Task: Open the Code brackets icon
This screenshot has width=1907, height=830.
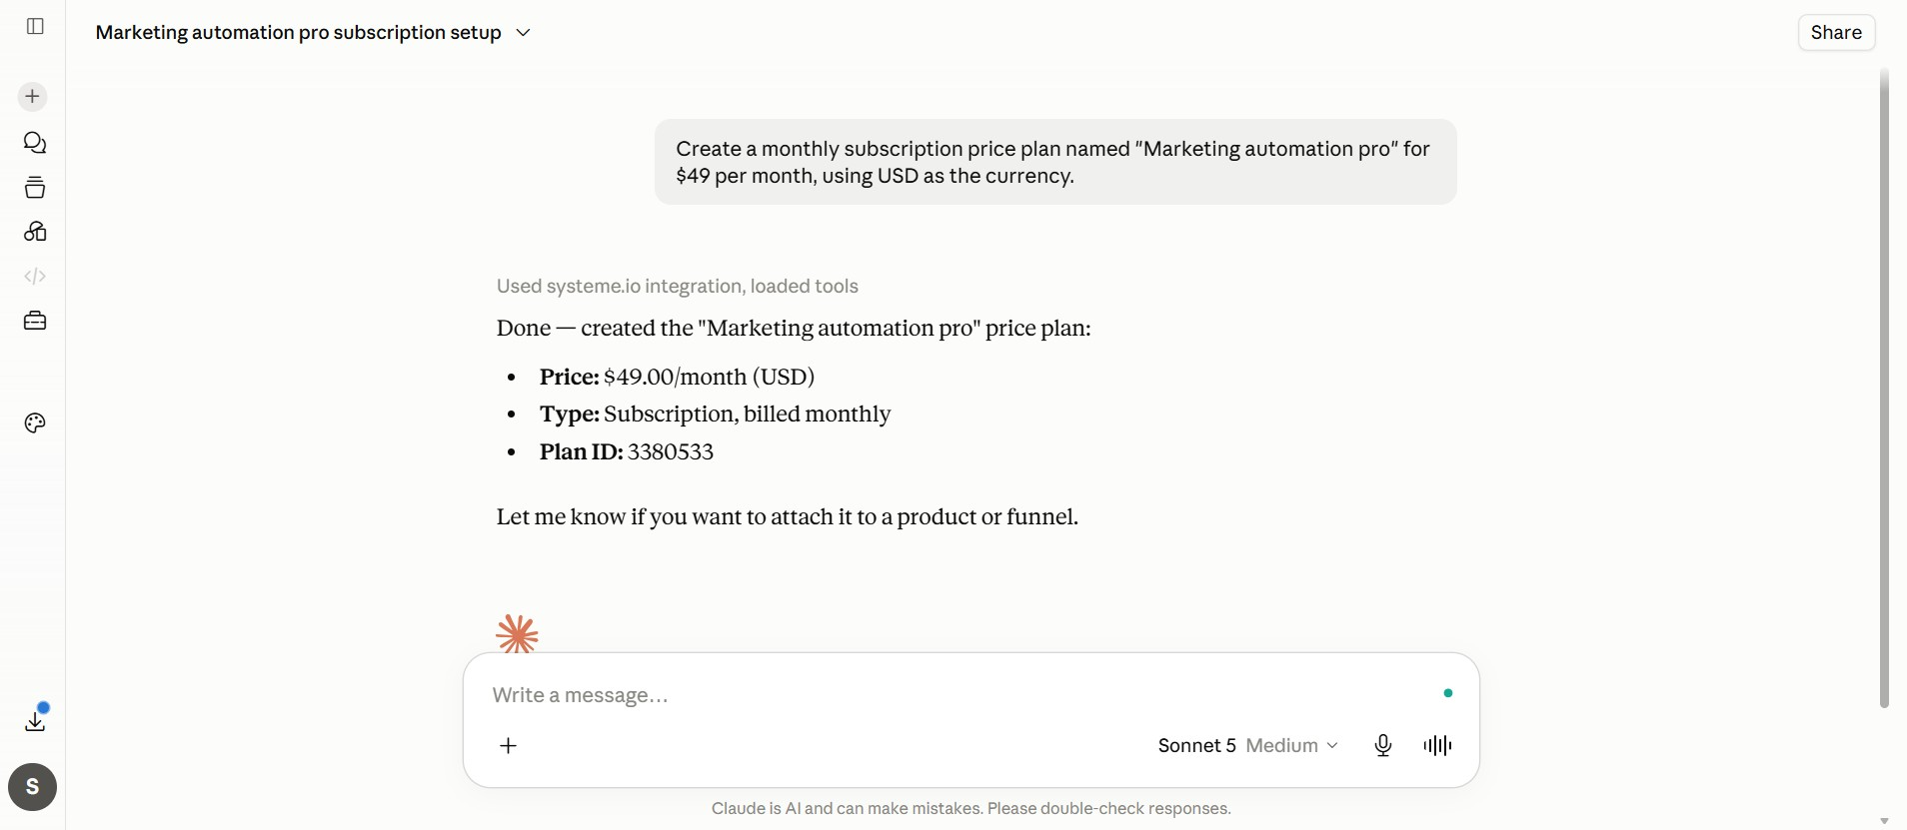Action: point(35,276)
